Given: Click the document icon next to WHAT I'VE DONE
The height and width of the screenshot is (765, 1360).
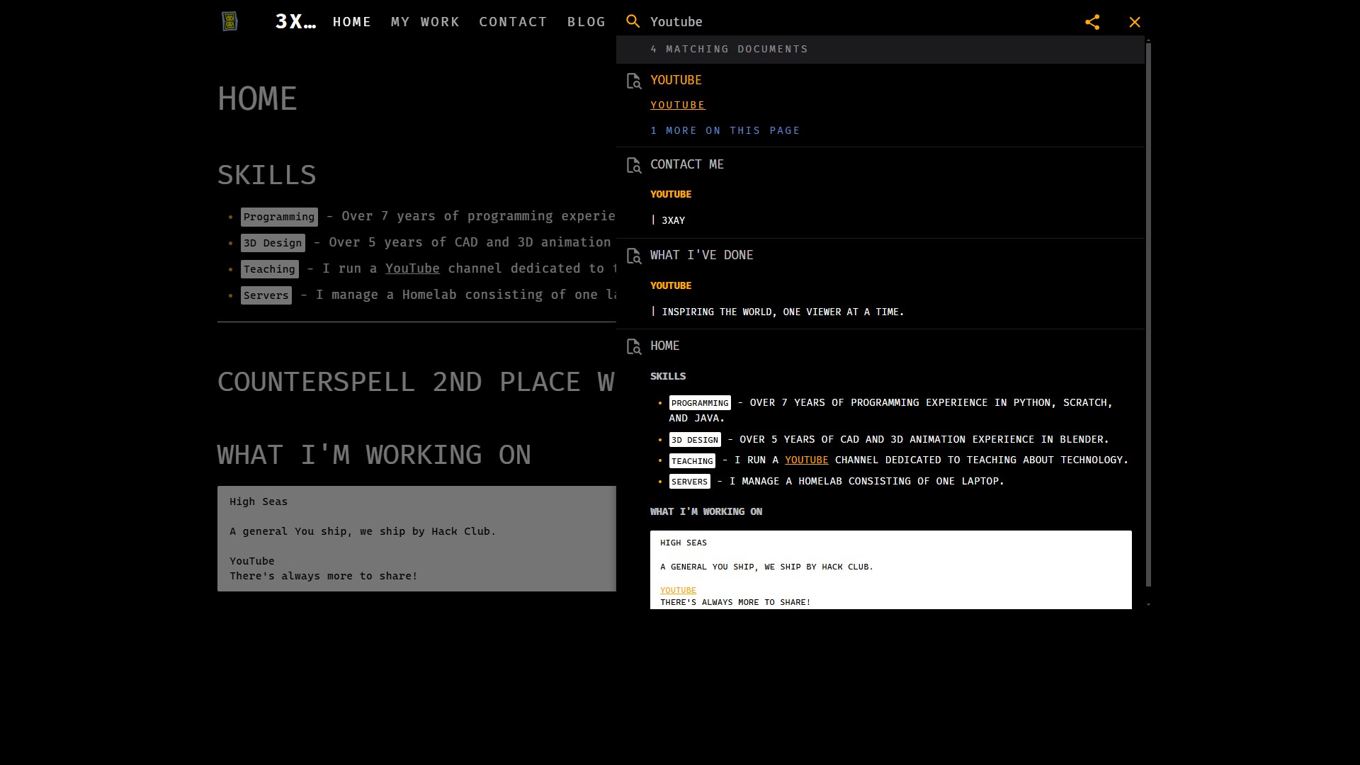Looking at the screenshot, I should point(633,255).
